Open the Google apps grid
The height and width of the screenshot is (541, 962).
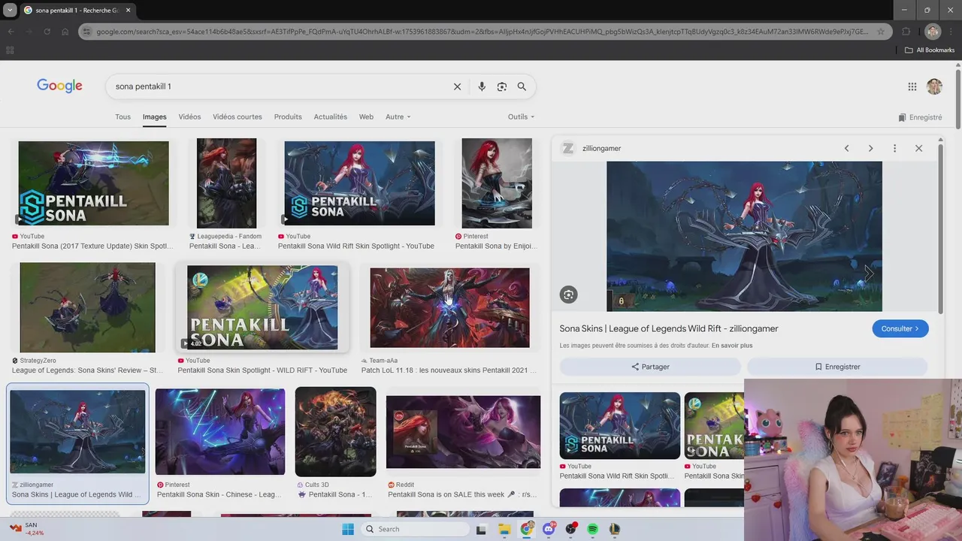point(912,86)
